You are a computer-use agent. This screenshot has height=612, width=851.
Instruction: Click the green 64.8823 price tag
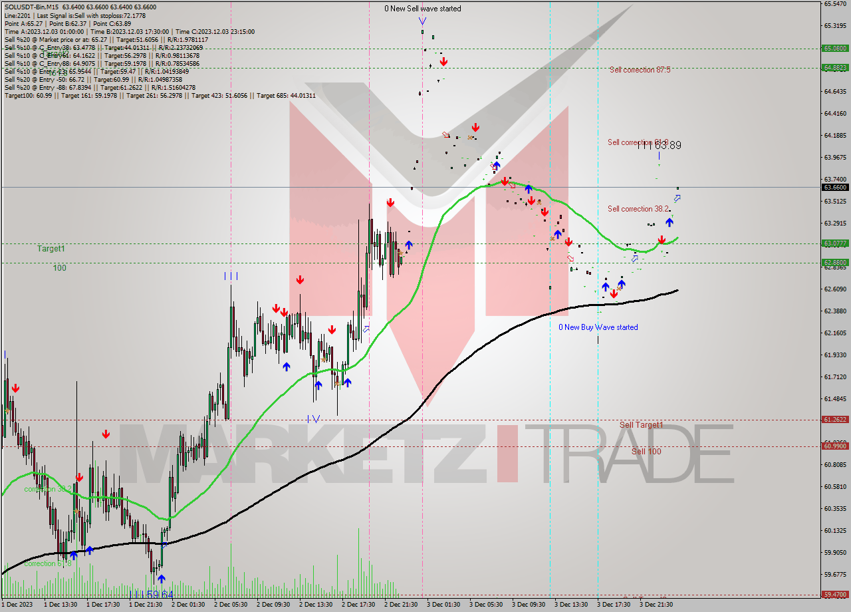point(834,67)
